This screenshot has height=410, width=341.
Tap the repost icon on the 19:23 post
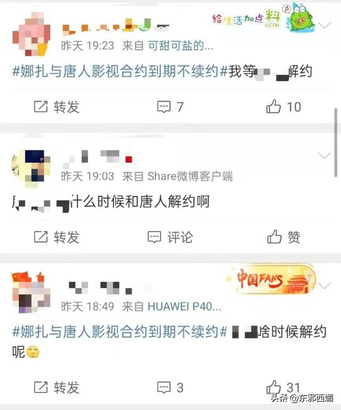[x=41, y=106]
